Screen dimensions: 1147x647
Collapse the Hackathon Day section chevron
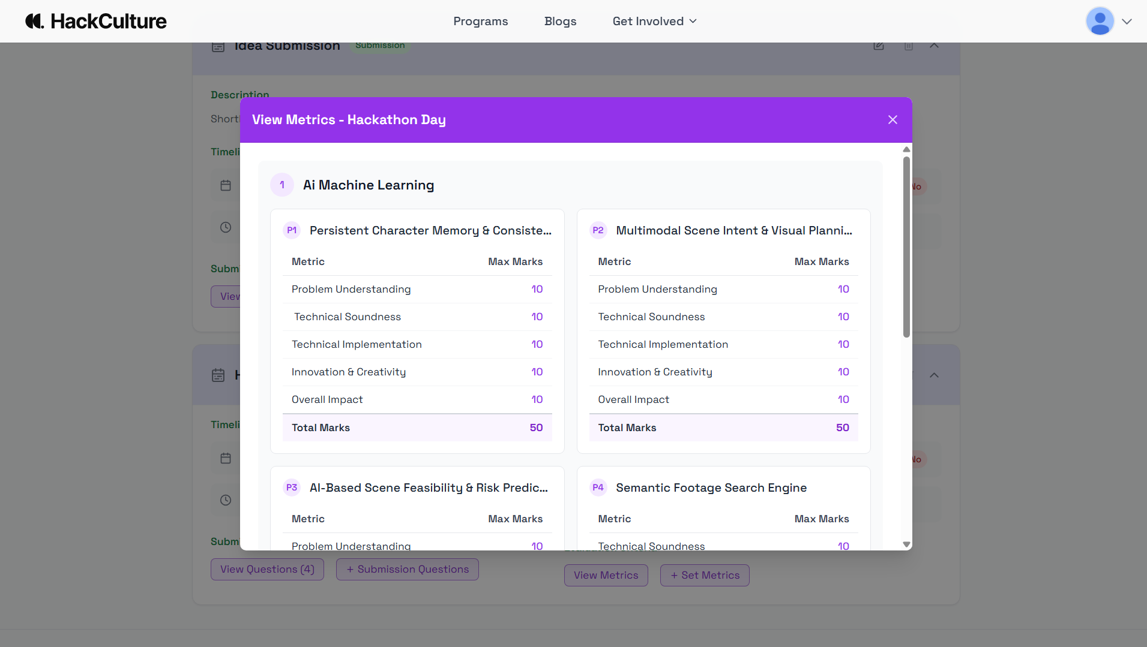coord(934,375)
